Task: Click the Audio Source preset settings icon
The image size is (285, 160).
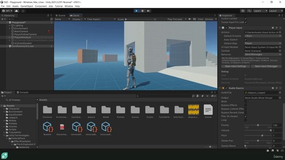Action: point(277,88)
